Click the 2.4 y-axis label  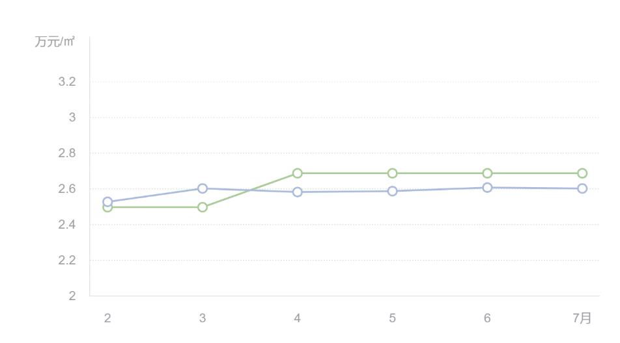click(68, 225)
